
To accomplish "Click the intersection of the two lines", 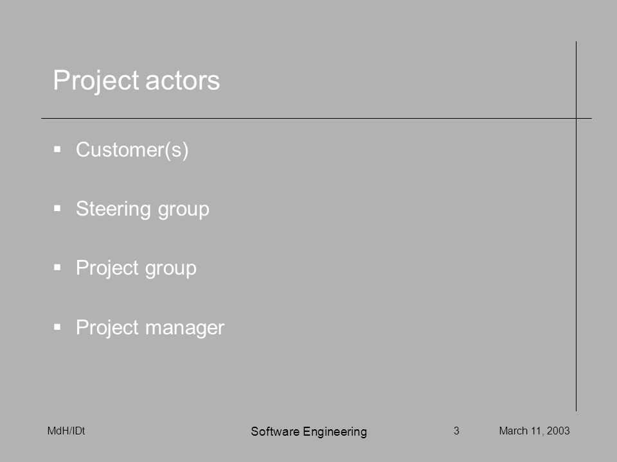I will [576, 118].
